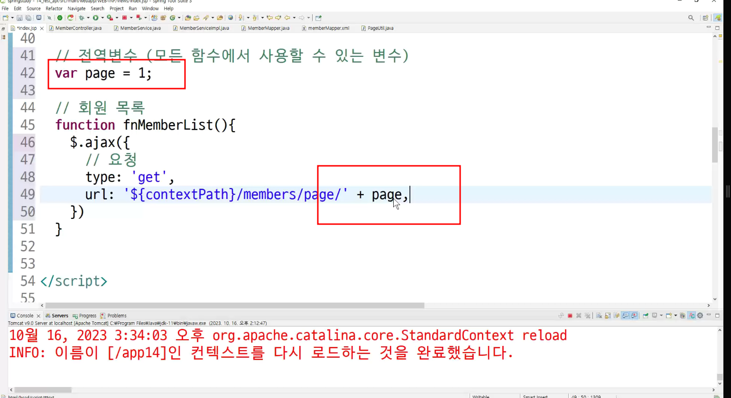Screen dimensions: 731x398
Task: Click the Remove All Terminated Launches icon
Action: [588, 316]
